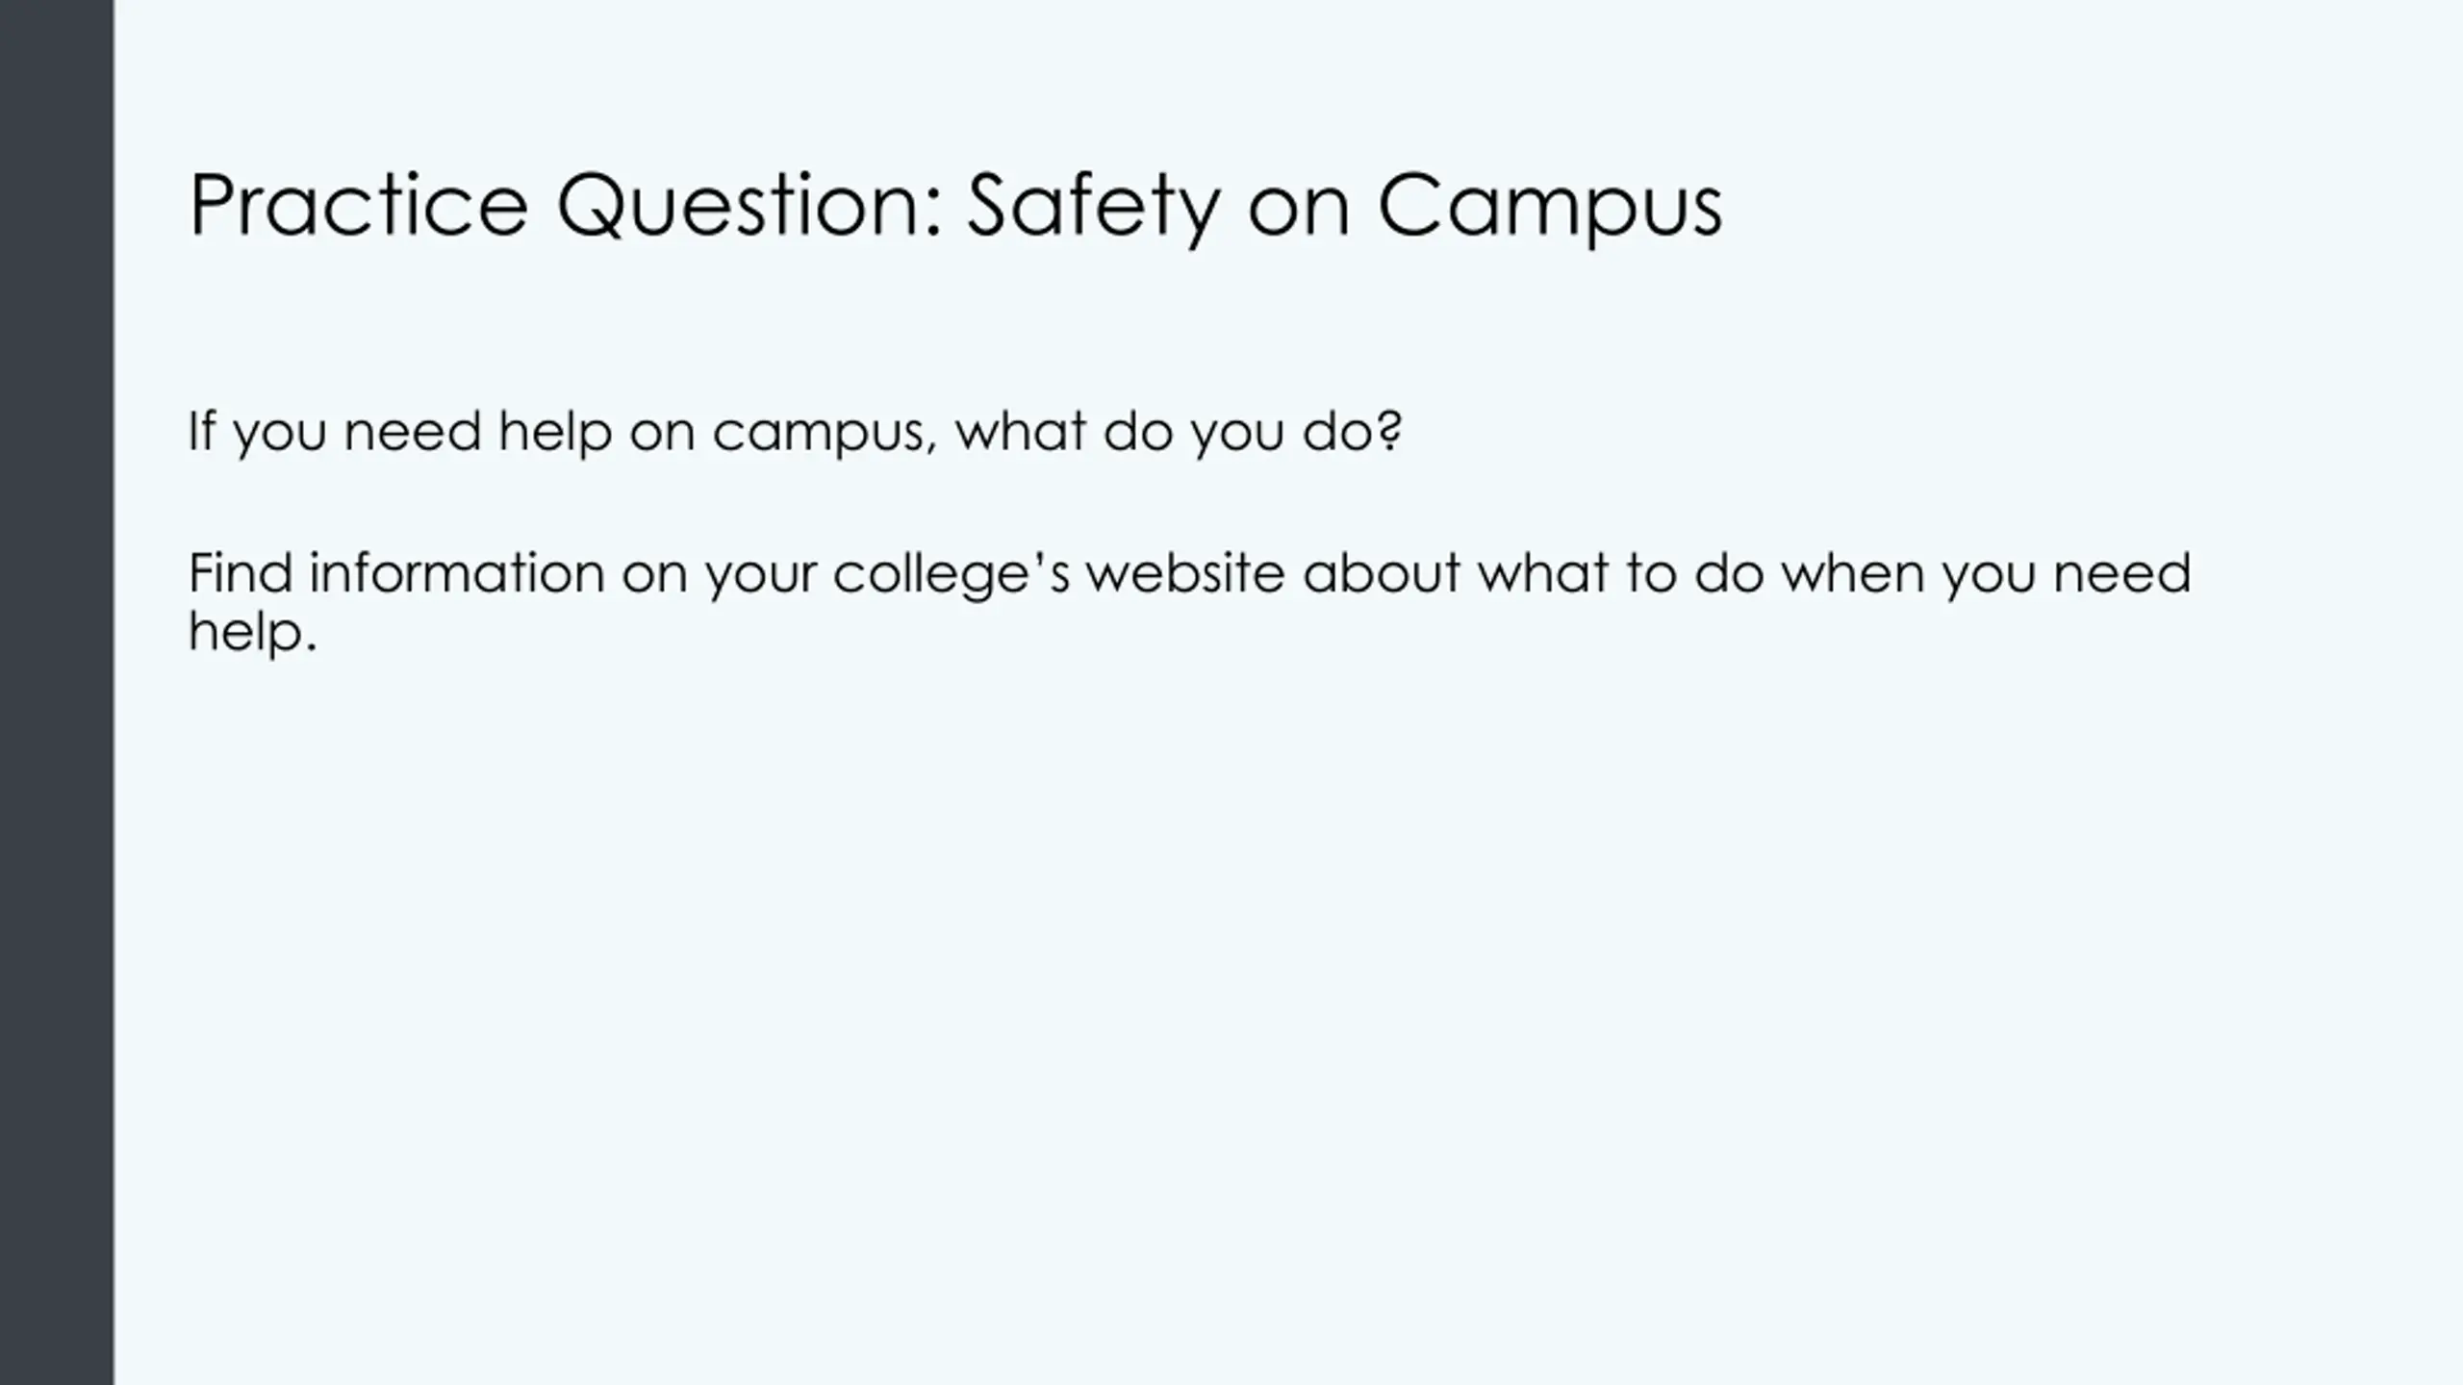
Task: Select the word 'campus,' in the question line
Action: [825, 436]
